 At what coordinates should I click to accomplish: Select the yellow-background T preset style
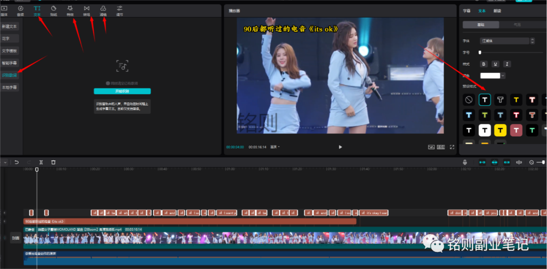tap(500, 131)
